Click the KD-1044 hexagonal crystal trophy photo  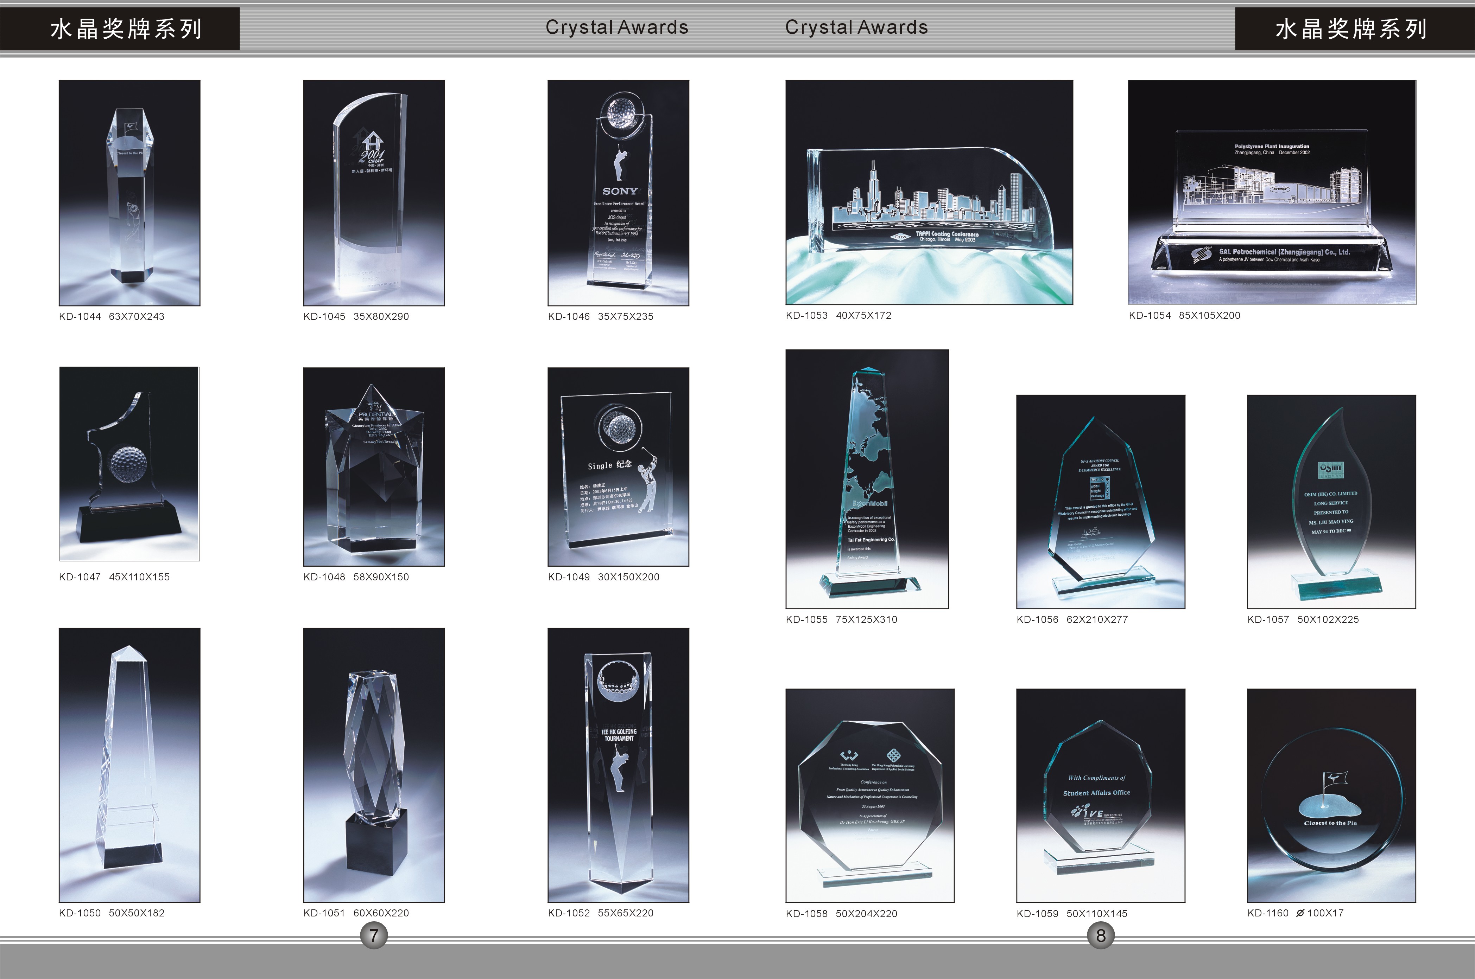(129, 192)
